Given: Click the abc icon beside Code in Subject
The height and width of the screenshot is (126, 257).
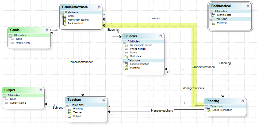Looking at the screenshot, I should tap(6, 99).
